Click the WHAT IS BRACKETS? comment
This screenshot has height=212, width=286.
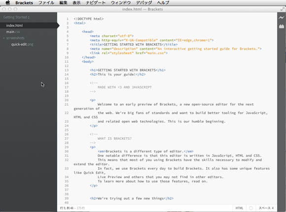[114, 139]
